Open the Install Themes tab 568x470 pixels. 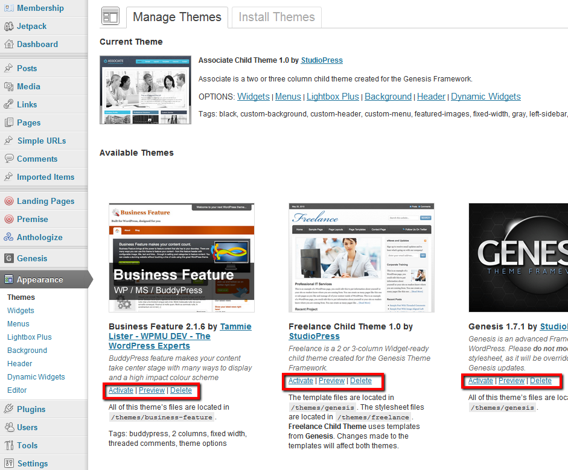(276, 17)
